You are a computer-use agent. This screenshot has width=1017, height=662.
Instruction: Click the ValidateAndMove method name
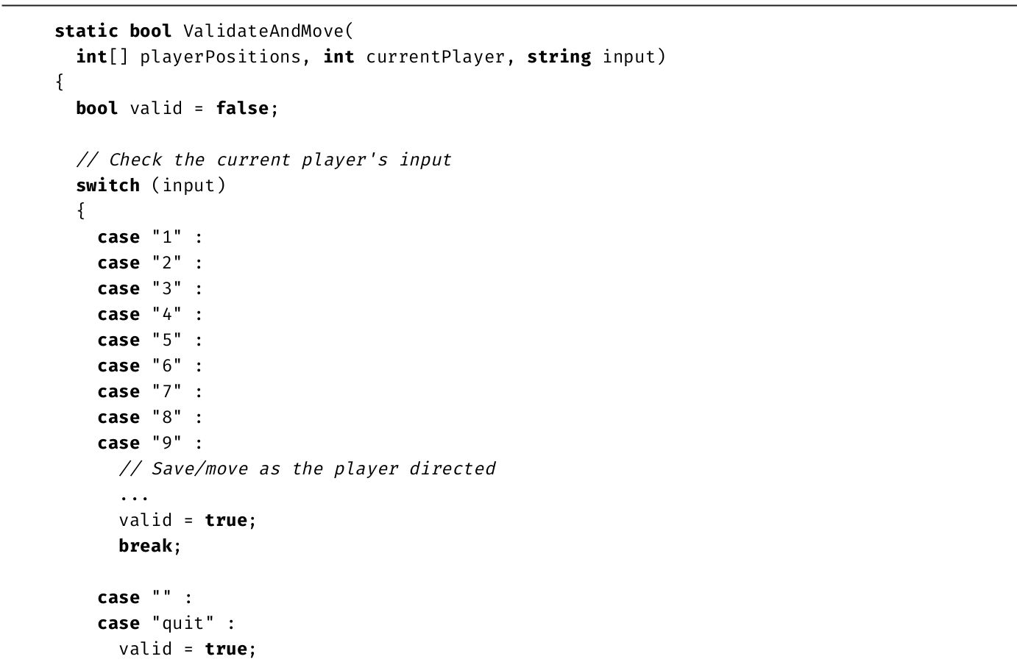tap(263, 31)
